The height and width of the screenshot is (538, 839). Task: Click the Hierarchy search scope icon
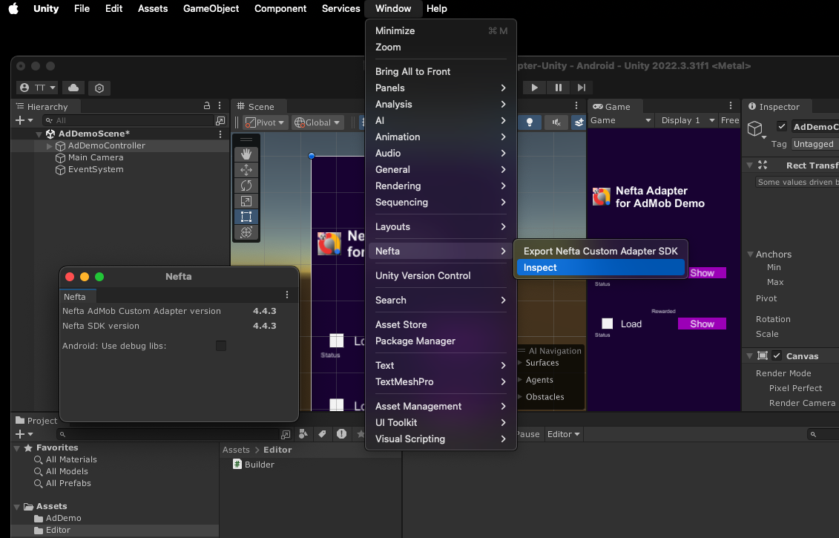pyautogui.click(x=220, y=120)
